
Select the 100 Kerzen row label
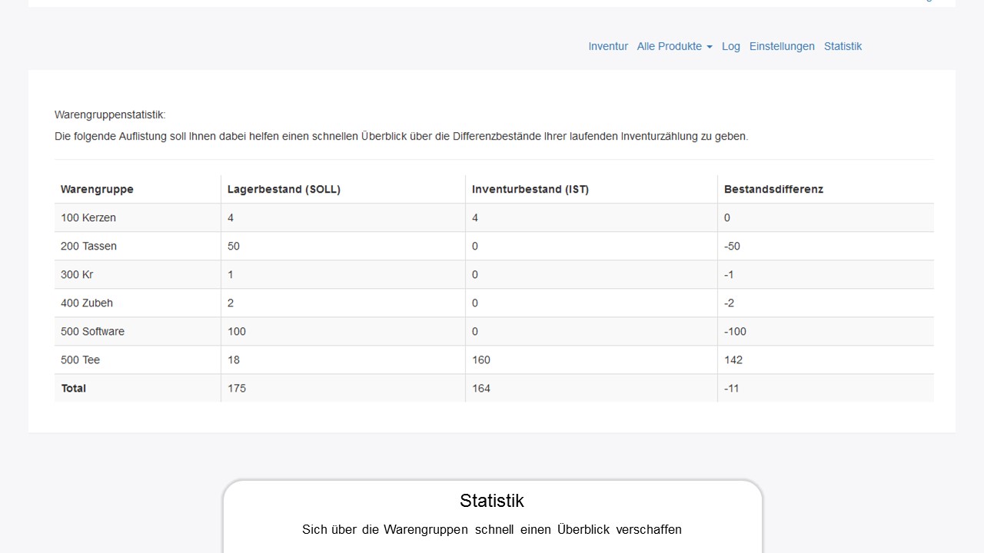tap(88, 217)
